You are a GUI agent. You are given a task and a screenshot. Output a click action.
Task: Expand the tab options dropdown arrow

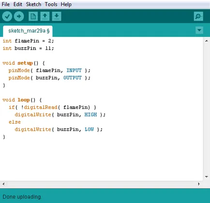pyautogui.click(x=199, y=30)
